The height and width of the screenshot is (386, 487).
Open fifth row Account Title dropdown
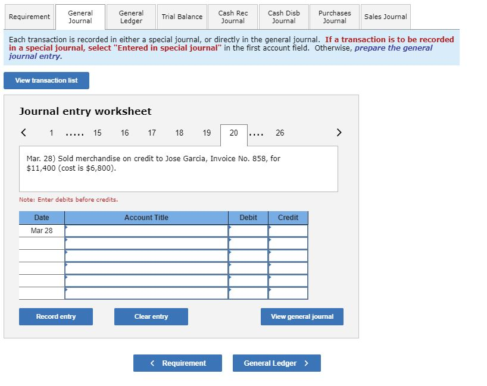(146, 281)
